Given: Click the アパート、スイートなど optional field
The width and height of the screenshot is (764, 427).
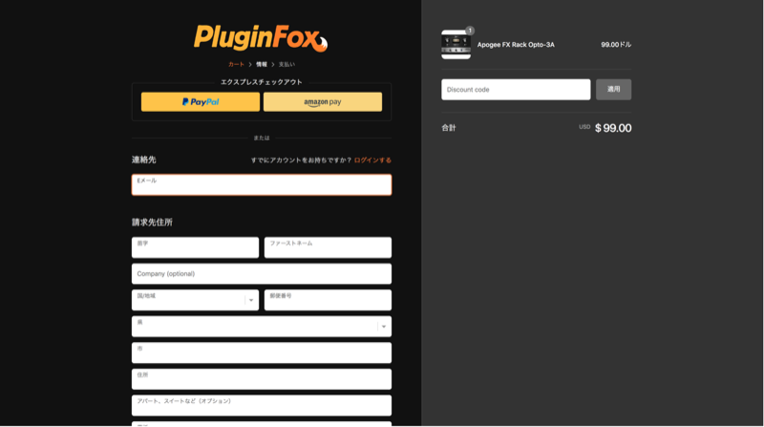Looking at the screenshot, I should [262, 406].
